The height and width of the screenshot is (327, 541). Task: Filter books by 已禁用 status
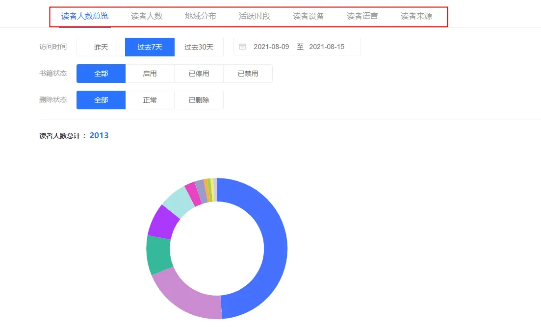point(248,73)
